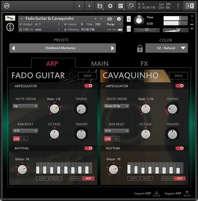Open the Color 02 - Natural dropdown
Viewport: 198px width, 201px height.
(167, 48)
